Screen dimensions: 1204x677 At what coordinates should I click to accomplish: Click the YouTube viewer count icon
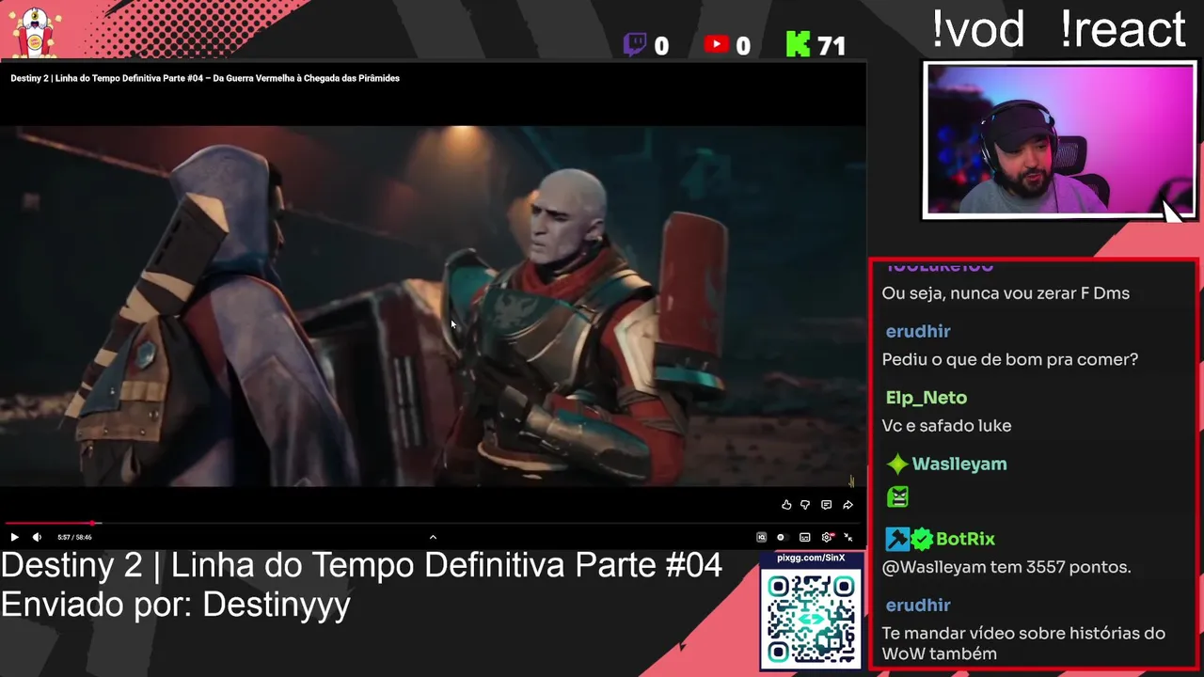tap(717, 44)
